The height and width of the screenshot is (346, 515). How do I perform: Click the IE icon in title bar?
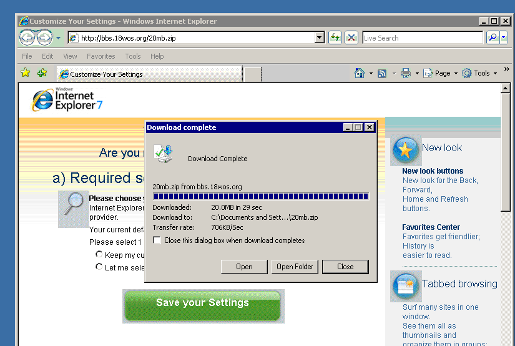[x=24, y=21]
